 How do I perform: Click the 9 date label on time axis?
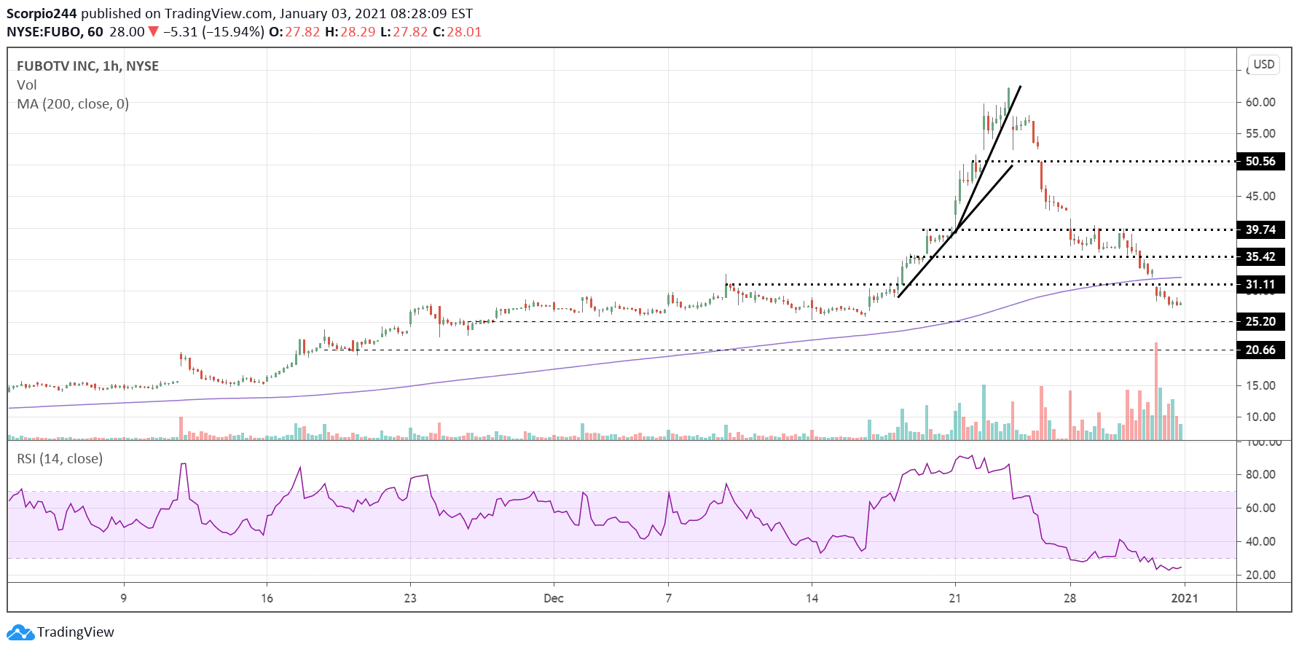tap(124, 598)
